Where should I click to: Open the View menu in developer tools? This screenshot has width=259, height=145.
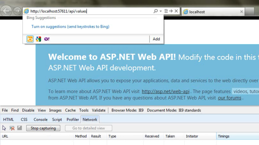point(42,110)
